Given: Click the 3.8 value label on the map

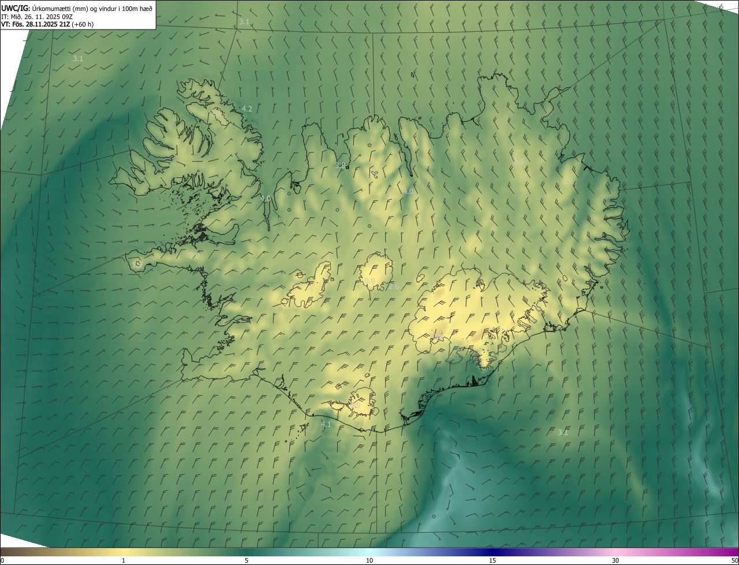Looking at the screenshot, I should tap(340, 166).
